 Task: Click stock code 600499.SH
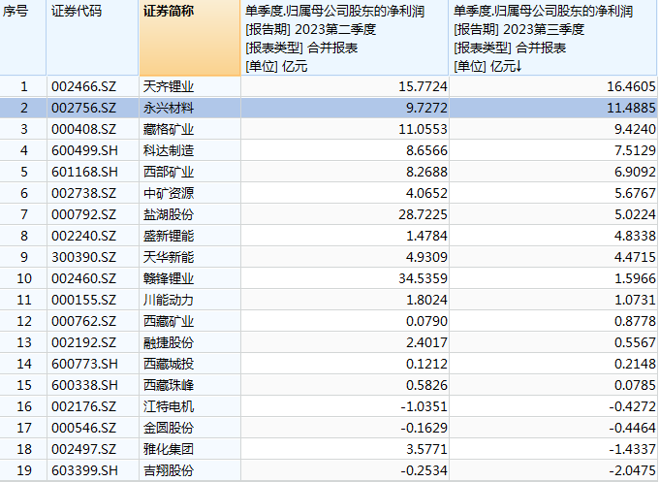pyautogui.click(x=82, y=150)
